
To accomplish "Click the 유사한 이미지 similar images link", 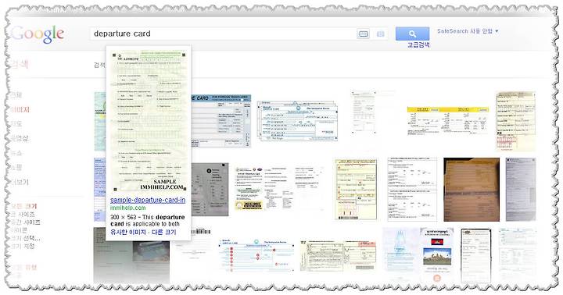I will click(x=128, y=233).
